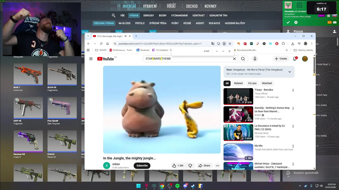Expand the Next up mix playlist chevron
Image resolution: width=339 pixels, height=190 pixels.
point(289,72)
